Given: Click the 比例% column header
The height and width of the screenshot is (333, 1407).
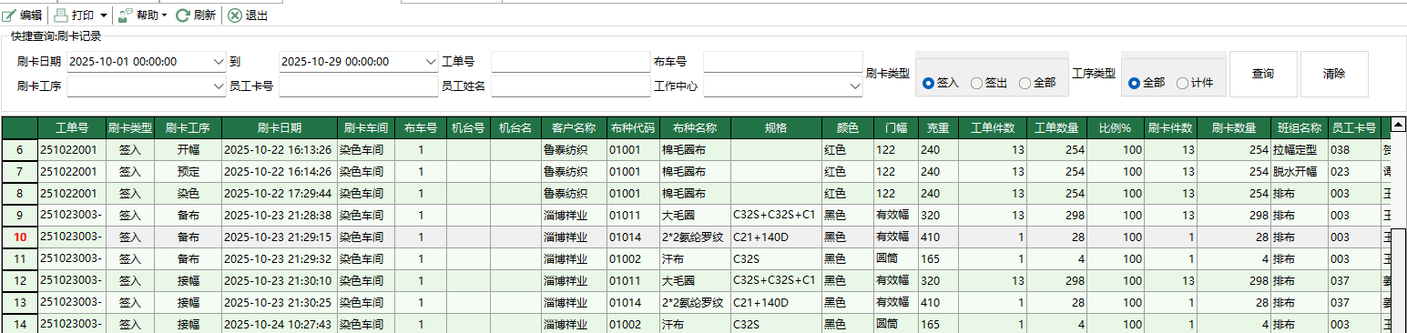Looking at the screenshot, I should tap(1115, 128).
